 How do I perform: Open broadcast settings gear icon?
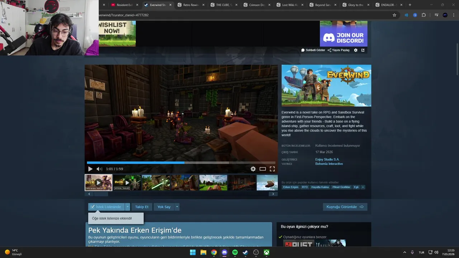(356, 50)
